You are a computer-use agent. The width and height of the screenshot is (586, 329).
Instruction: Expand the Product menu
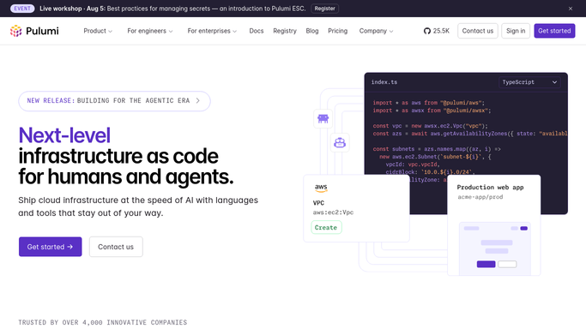pyautogui.click(x=98, y=31)
